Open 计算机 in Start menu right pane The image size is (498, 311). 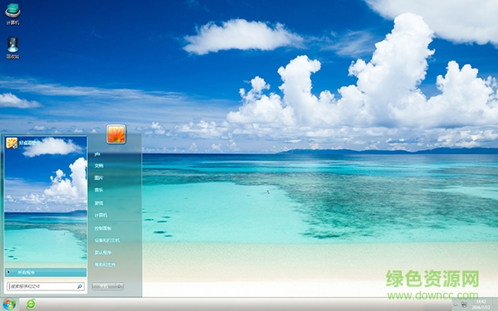click(x=101, y=215)
